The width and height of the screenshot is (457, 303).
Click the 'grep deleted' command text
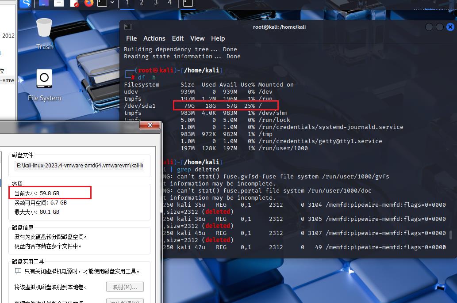click(198, 170)
